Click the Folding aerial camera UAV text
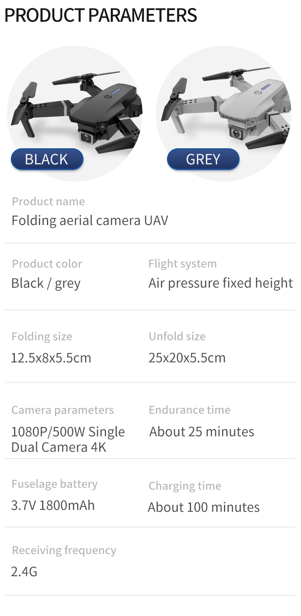 (x=89, y=221)
